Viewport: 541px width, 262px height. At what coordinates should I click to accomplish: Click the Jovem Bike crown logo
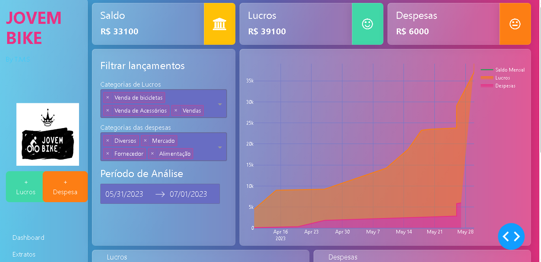click(x=47, y=134)
